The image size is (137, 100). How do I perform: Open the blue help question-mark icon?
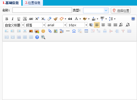(37, 37)
